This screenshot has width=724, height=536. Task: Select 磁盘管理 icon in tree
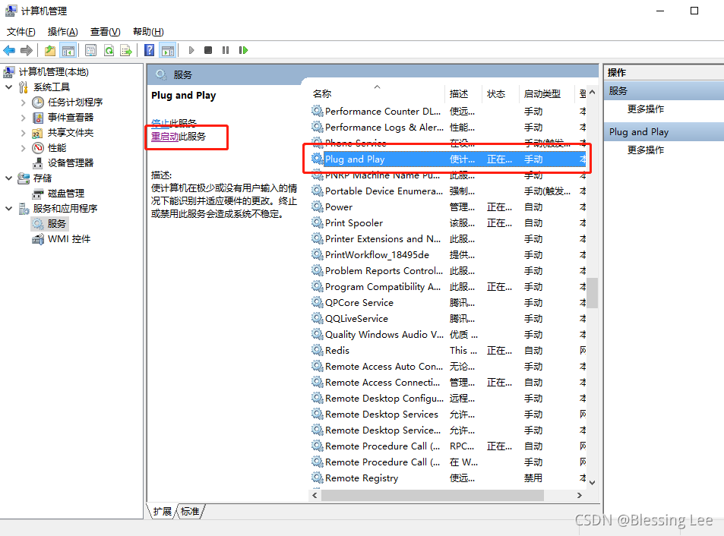coord(38,194)
